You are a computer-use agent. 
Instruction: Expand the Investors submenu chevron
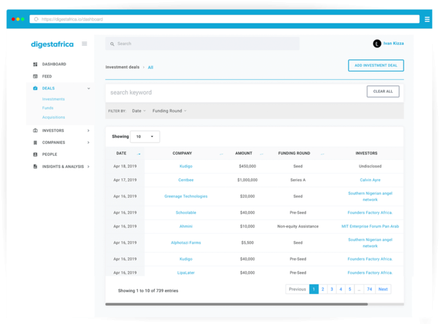(x=89, y=131)
